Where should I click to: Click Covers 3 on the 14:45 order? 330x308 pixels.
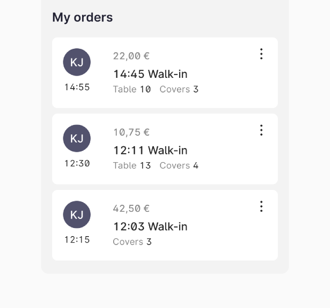click(179, 89)
